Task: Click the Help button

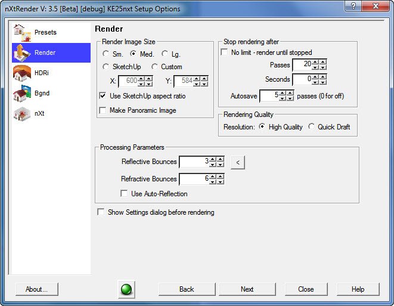Action: click(358, 289)
